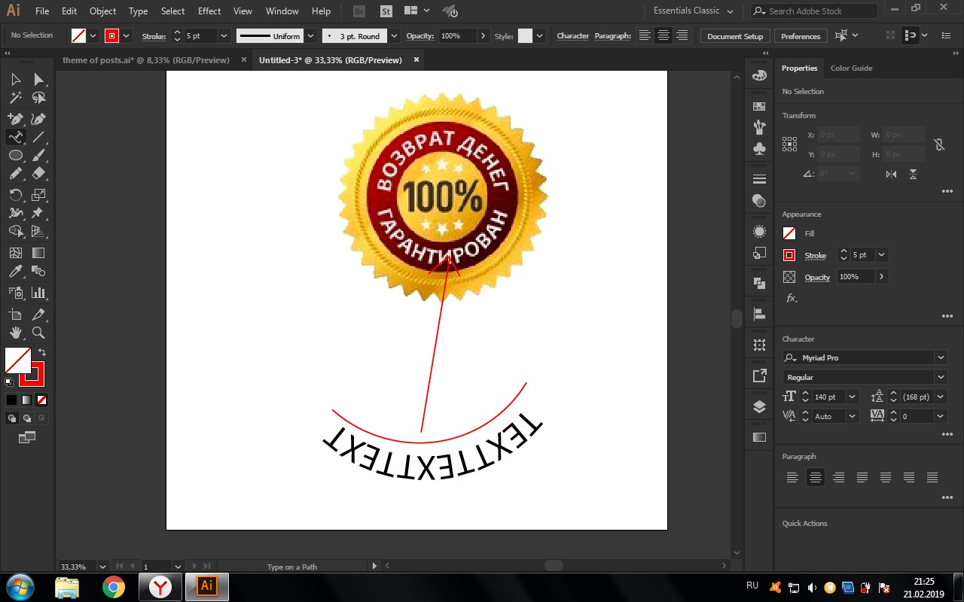Select the Hand tool
Viewport: 964px width, 602px height.
coord(15,333)
